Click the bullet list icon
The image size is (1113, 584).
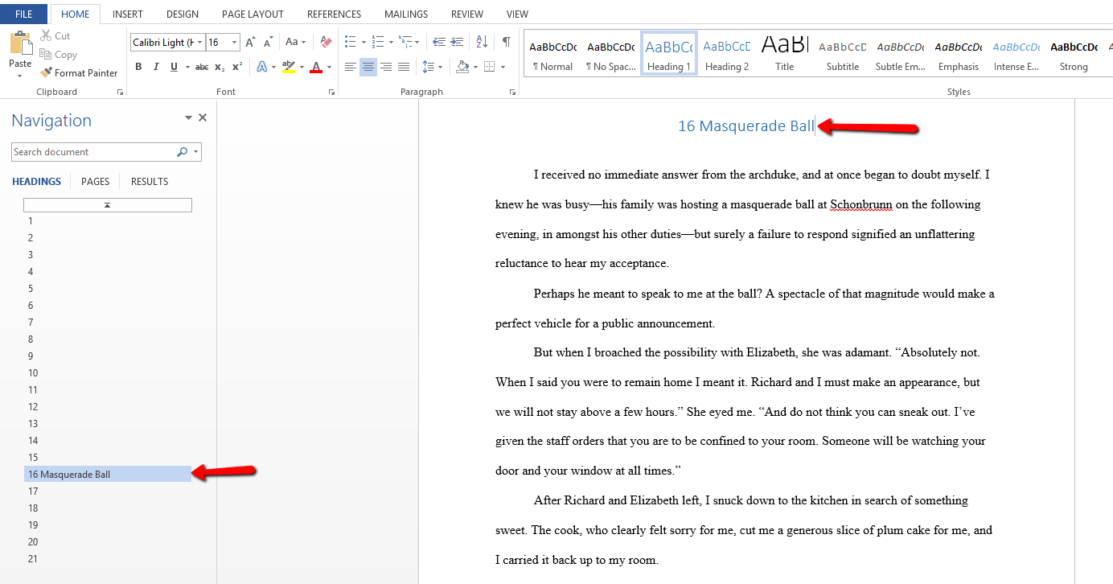[x=351, y=42]
